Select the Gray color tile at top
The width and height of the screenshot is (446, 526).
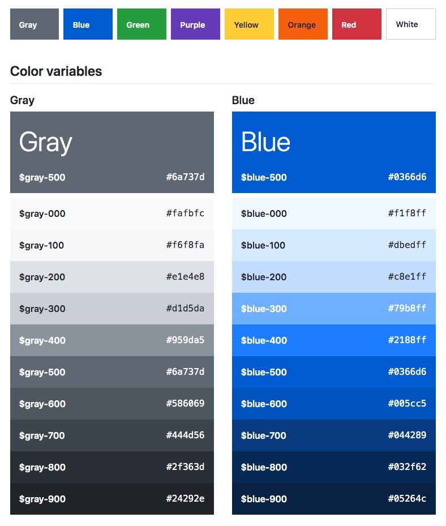(35, 24)
